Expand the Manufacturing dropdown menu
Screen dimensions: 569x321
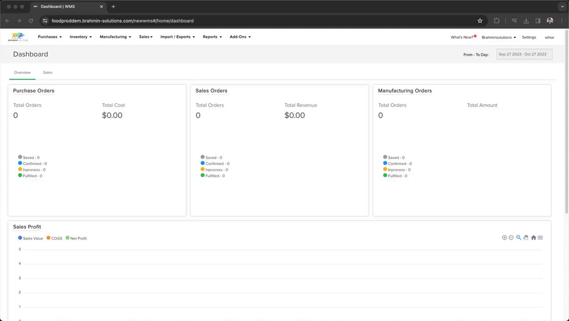pyautogui.click(x=115, y=37)
